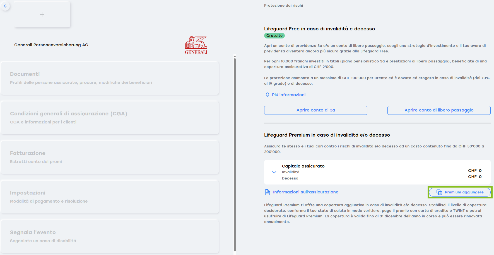Click the Protezione dai rischi heading

click(283, 5)
